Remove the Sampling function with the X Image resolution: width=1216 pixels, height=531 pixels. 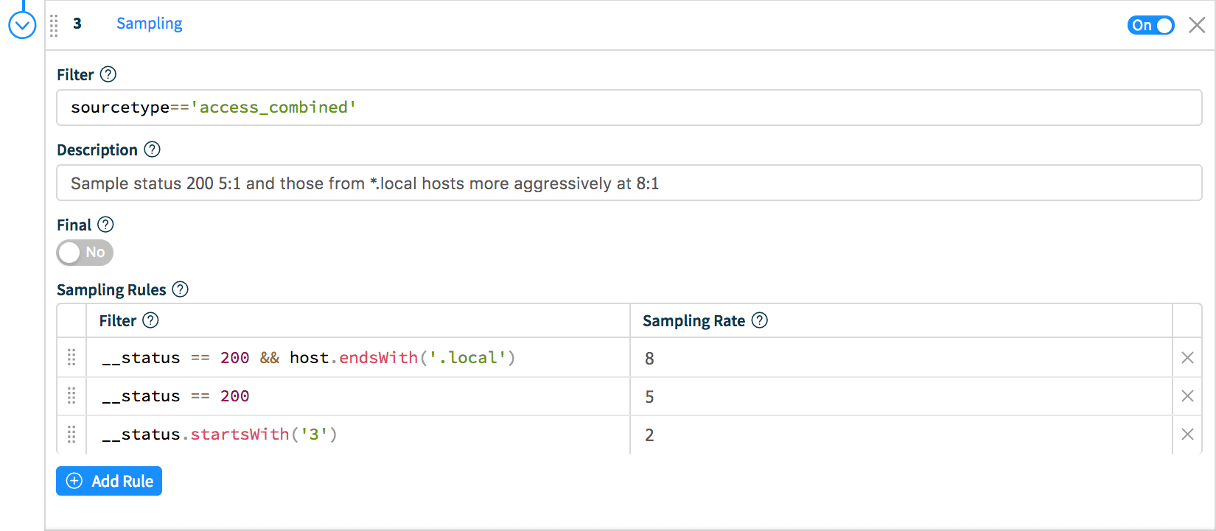(x=1197, y=25)
